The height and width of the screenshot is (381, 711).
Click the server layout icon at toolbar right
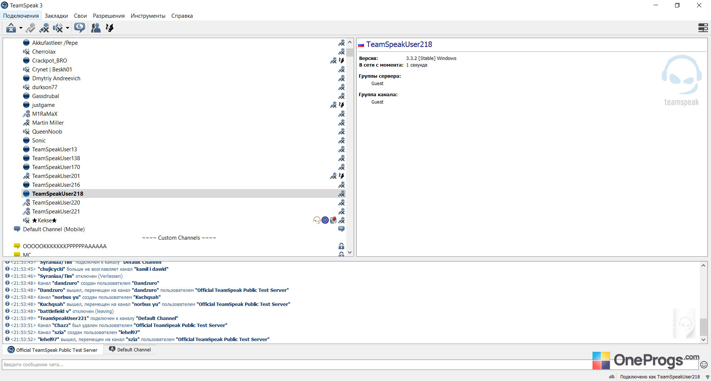tap(703, 28)
